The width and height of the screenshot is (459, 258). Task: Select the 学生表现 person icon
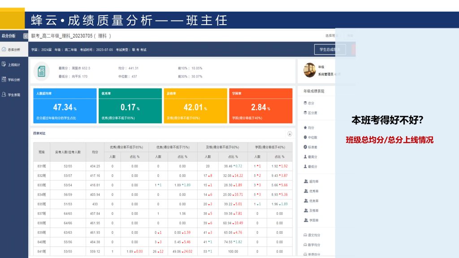(4, 95)
